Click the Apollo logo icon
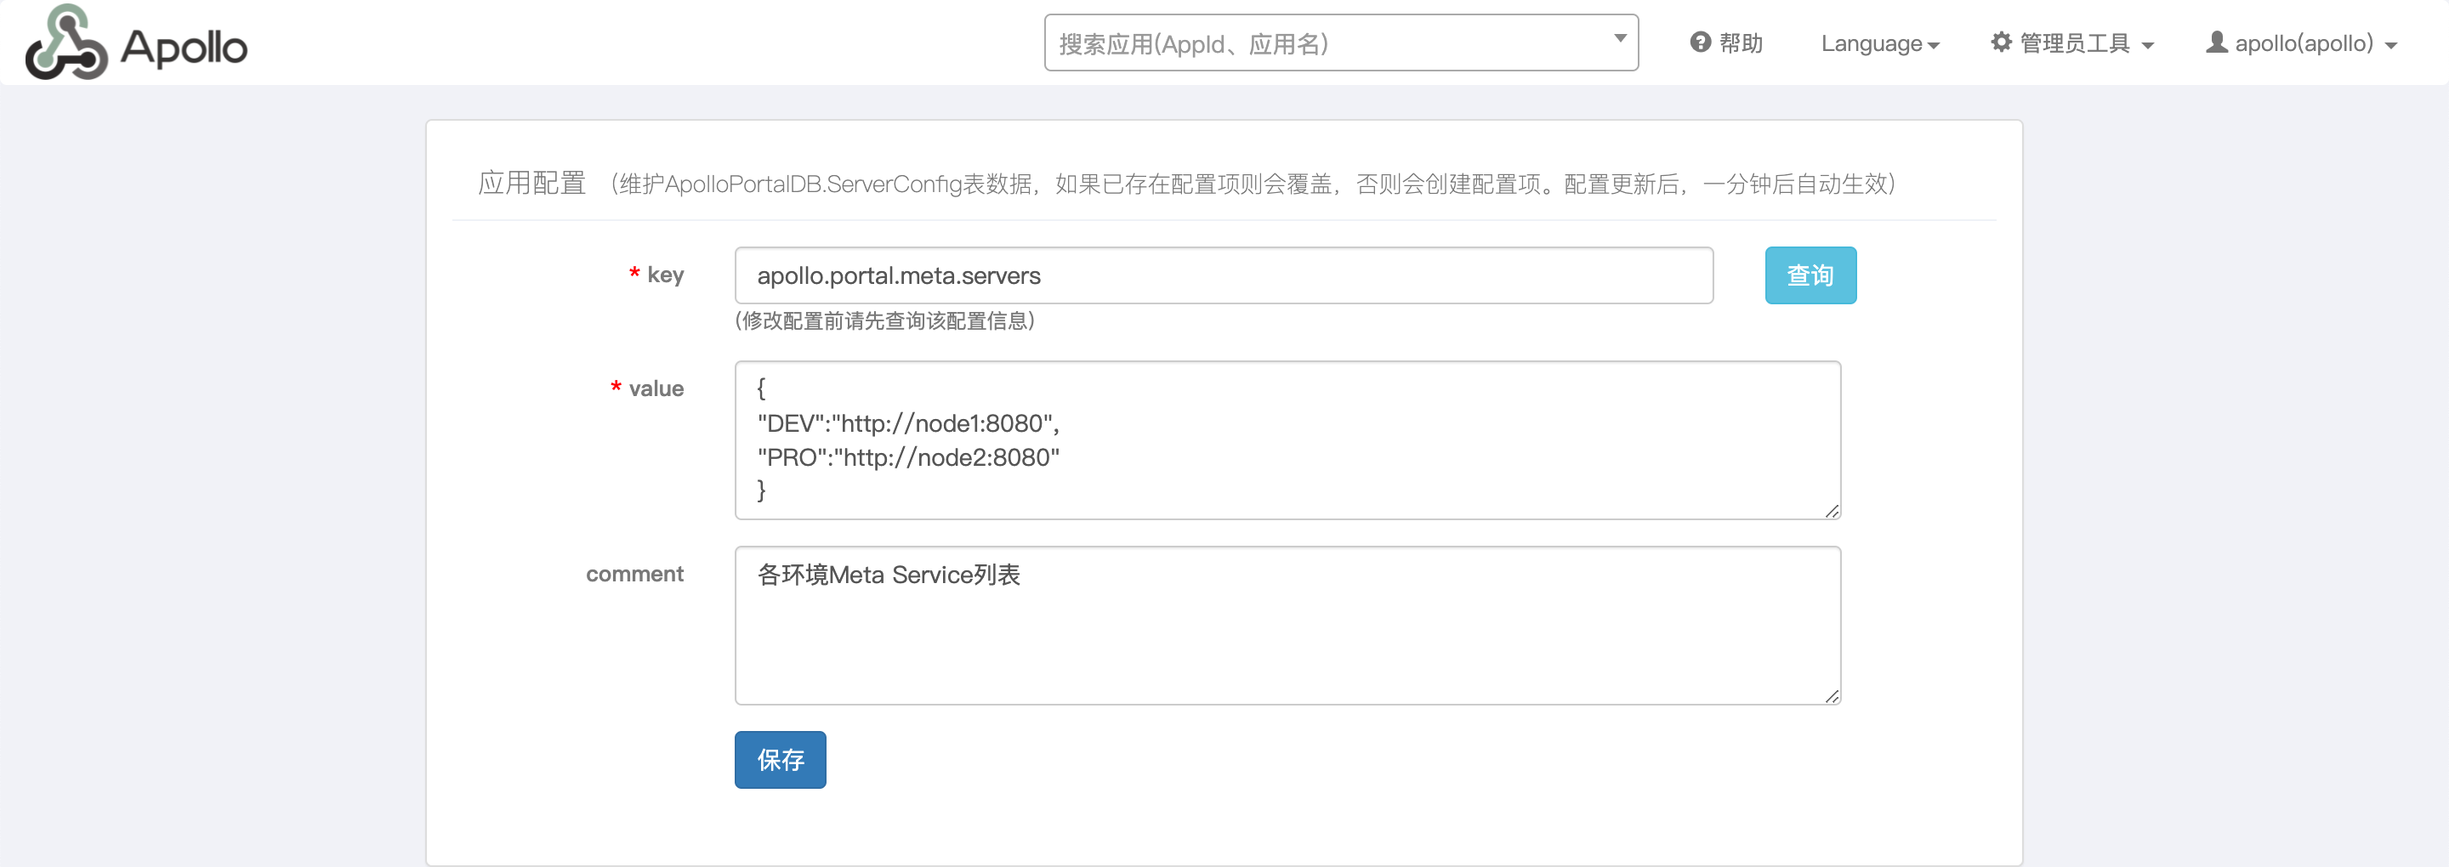This screenshot has width=2449, height=867. [65, 42]
